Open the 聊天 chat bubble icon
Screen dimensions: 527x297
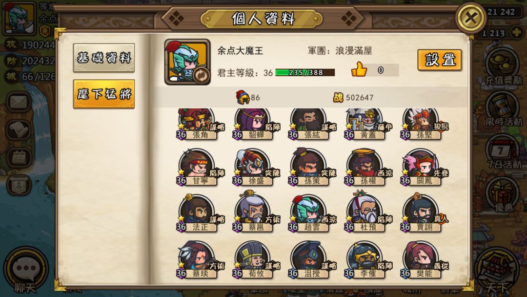pyautogui.click(x=26, y=269)
